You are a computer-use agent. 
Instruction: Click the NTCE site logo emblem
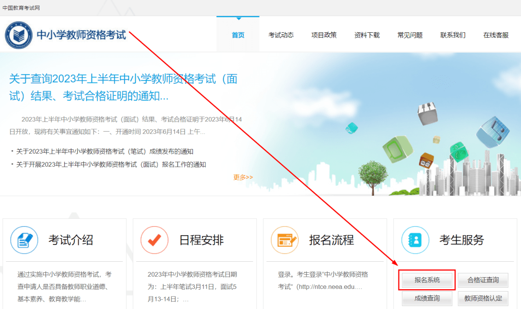pyautogui.click(x=18, y=35)
